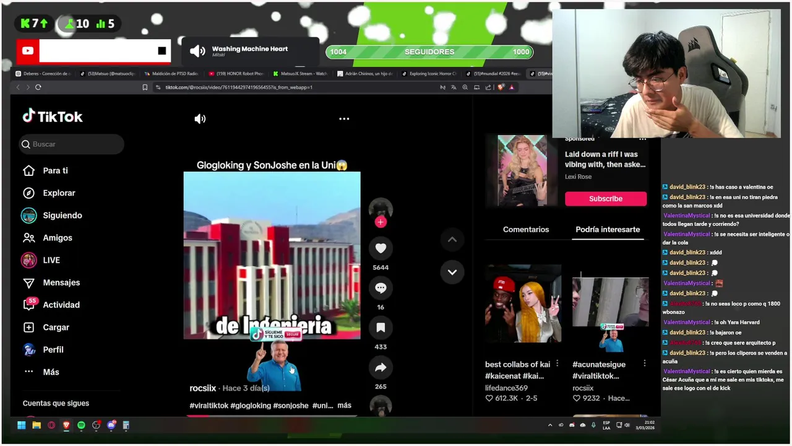Viewport: 792px width, 446px height.
Task: Click Washing Machine Heart music widget speaker
Action: 197,51
